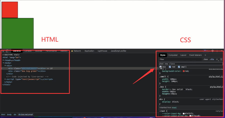Open the Sources tab
The width and height of the screenshot is (225, 118).
click(x=38, y=51)
